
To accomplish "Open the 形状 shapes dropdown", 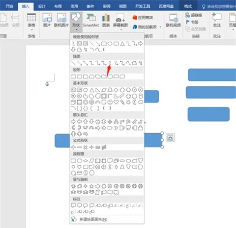I will 76,22.
